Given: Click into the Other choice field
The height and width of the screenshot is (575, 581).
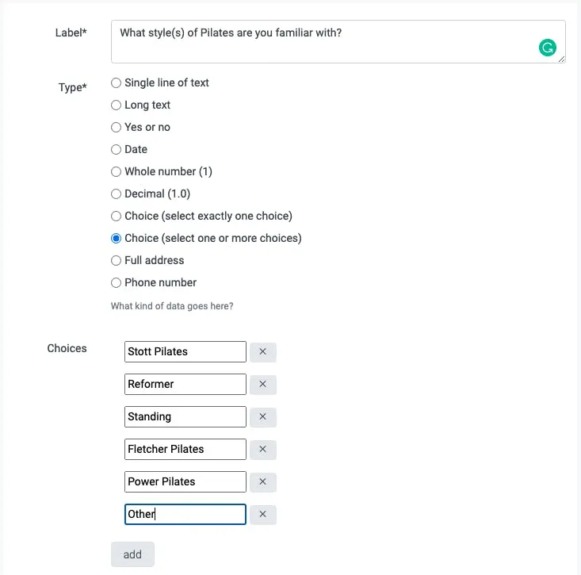Looking at the screenshot, I should tap(185, 515).
